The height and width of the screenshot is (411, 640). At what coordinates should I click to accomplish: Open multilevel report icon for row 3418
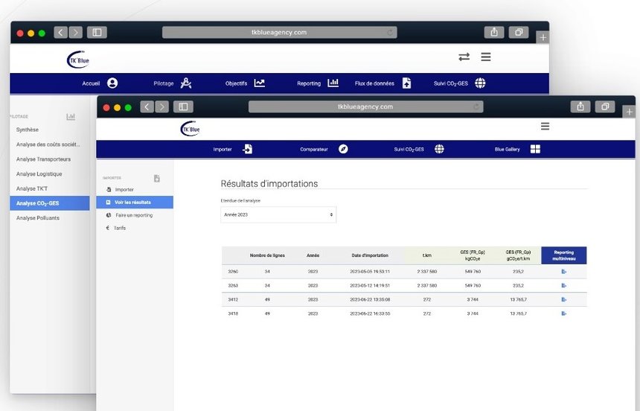563,313
